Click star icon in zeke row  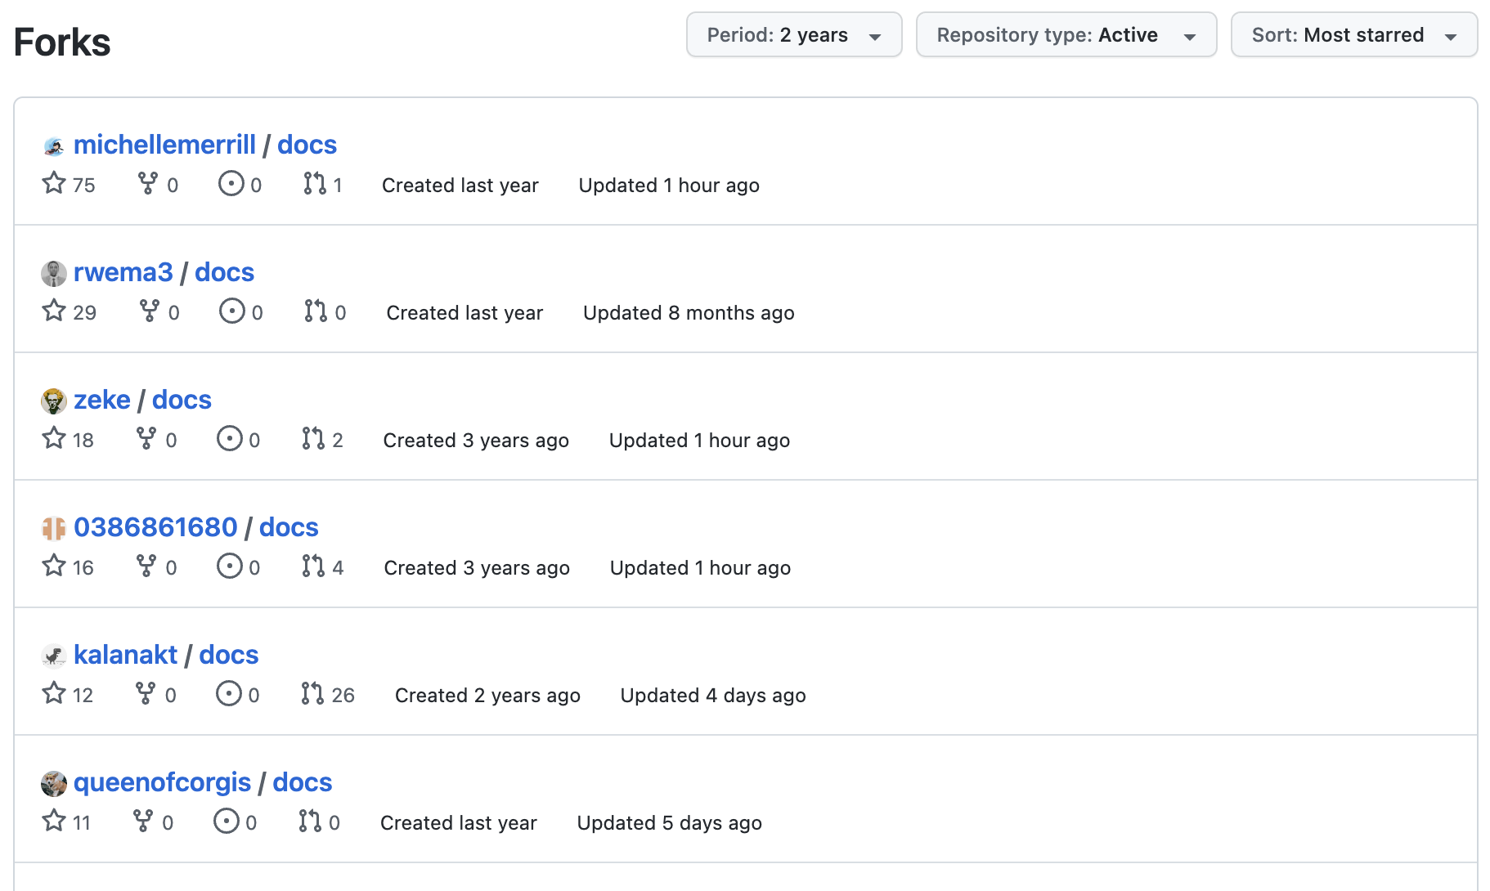[x=54, y=438]
